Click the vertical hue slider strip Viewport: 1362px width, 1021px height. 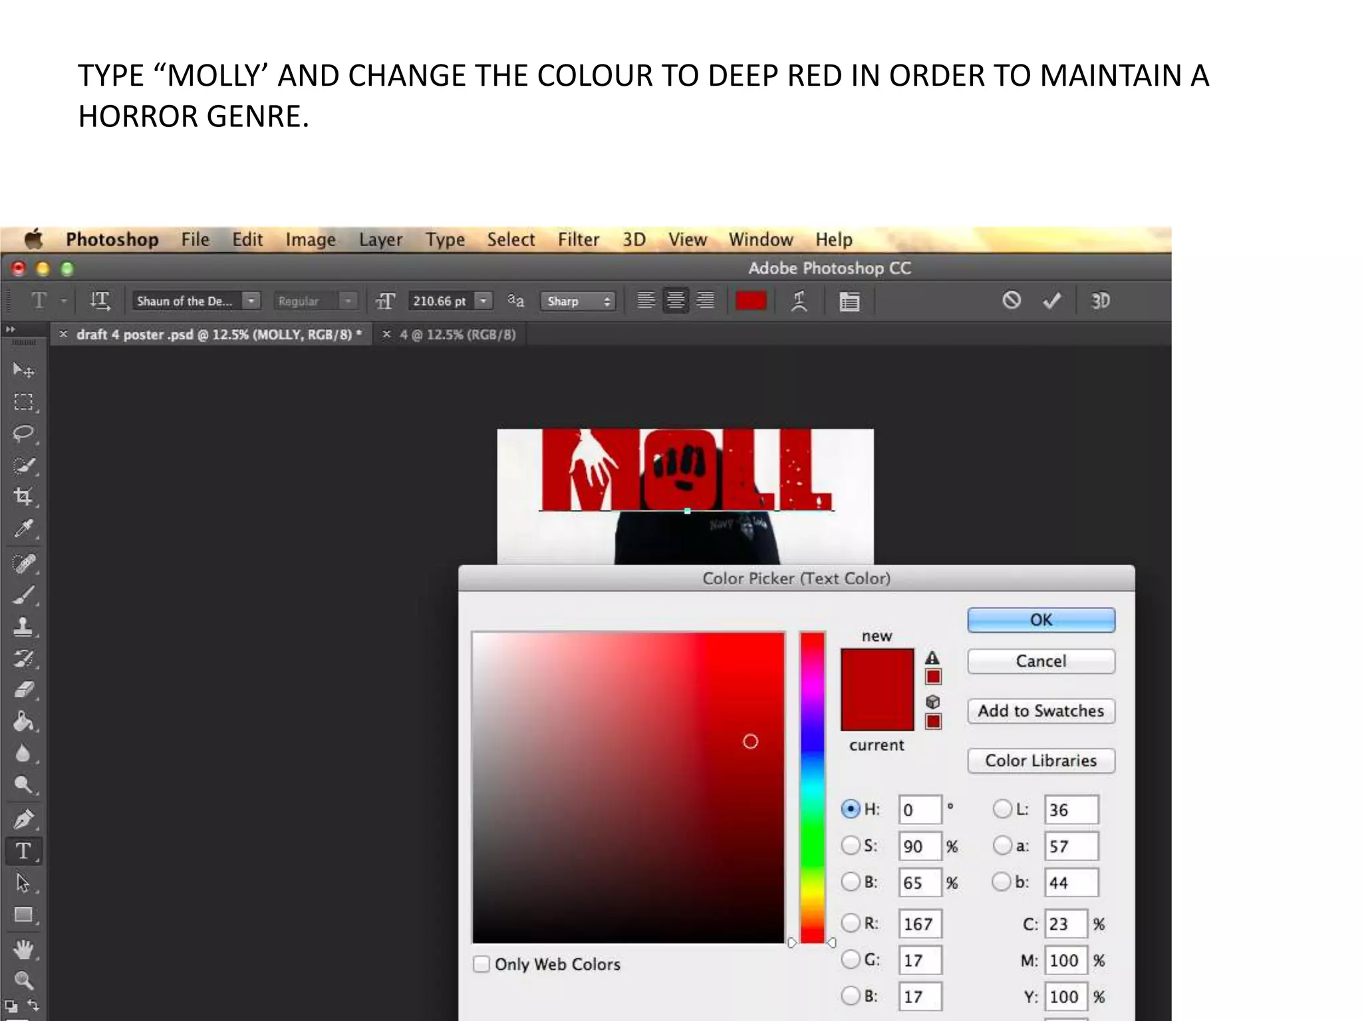[x=812, y=788]
